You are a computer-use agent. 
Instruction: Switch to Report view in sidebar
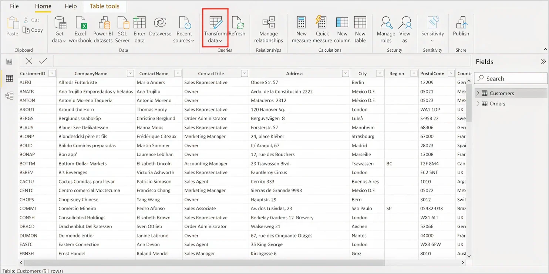[9, 61]
